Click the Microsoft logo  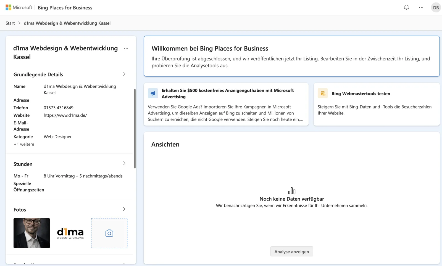pyautogui.click(x=19, y=7)
